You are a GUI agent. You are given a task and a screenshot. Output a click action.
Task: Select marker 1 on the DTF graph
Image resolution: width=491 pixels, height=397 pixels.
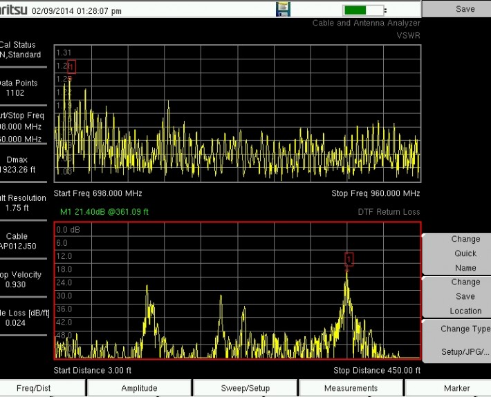[x=349, y=259]
